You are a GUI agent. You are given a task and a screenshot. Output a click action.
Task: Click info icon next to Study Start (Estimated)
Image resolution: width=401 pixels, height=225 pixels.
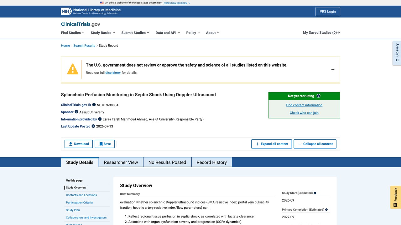pos(315,193)
